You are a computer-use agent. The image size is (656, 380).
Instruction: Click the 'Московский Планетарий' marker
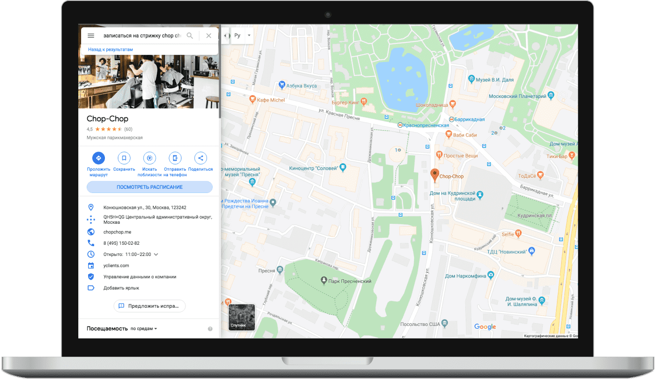coord(551,96)
